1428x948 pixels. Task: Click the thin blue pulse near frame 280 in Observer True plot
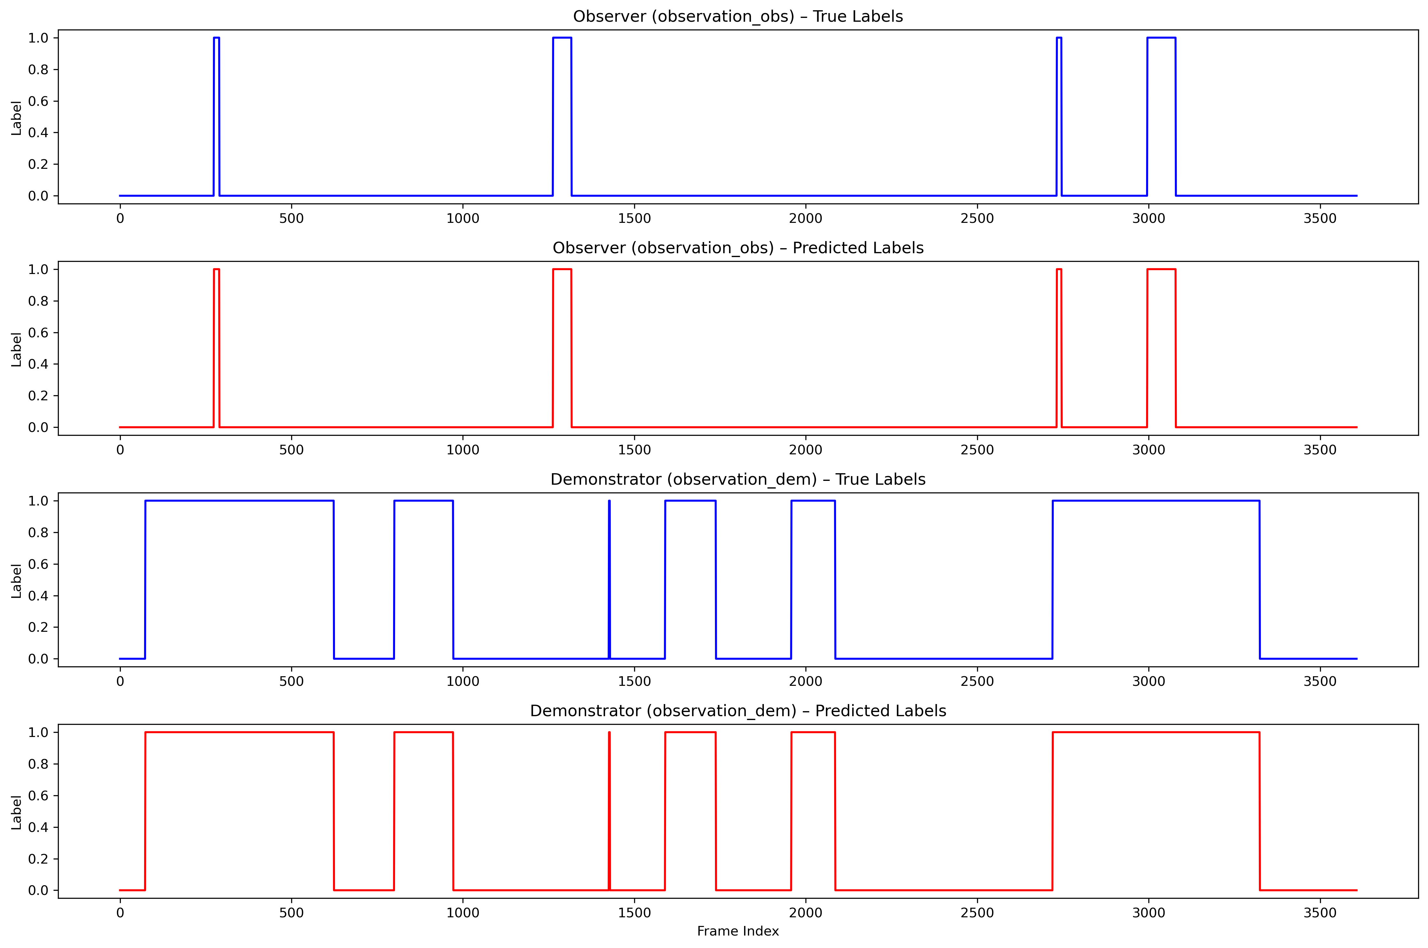pos(216,117)
